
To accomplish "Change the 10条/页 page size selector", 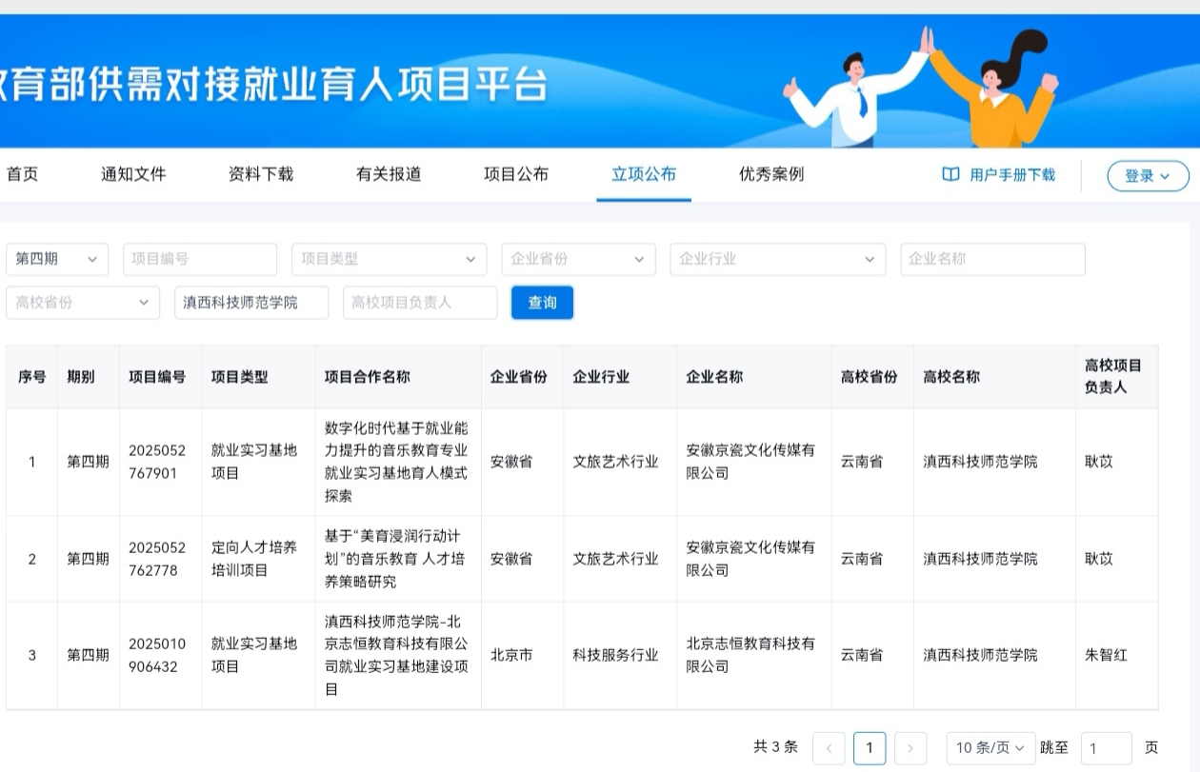I will (990, 748).
